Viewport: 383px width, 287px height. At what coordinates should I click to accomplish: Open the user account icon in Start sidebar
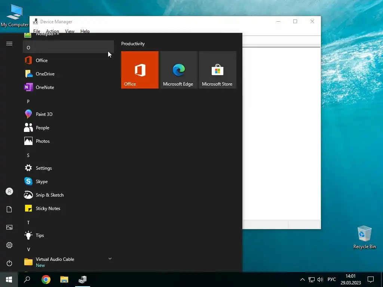[x=9, y=191]
